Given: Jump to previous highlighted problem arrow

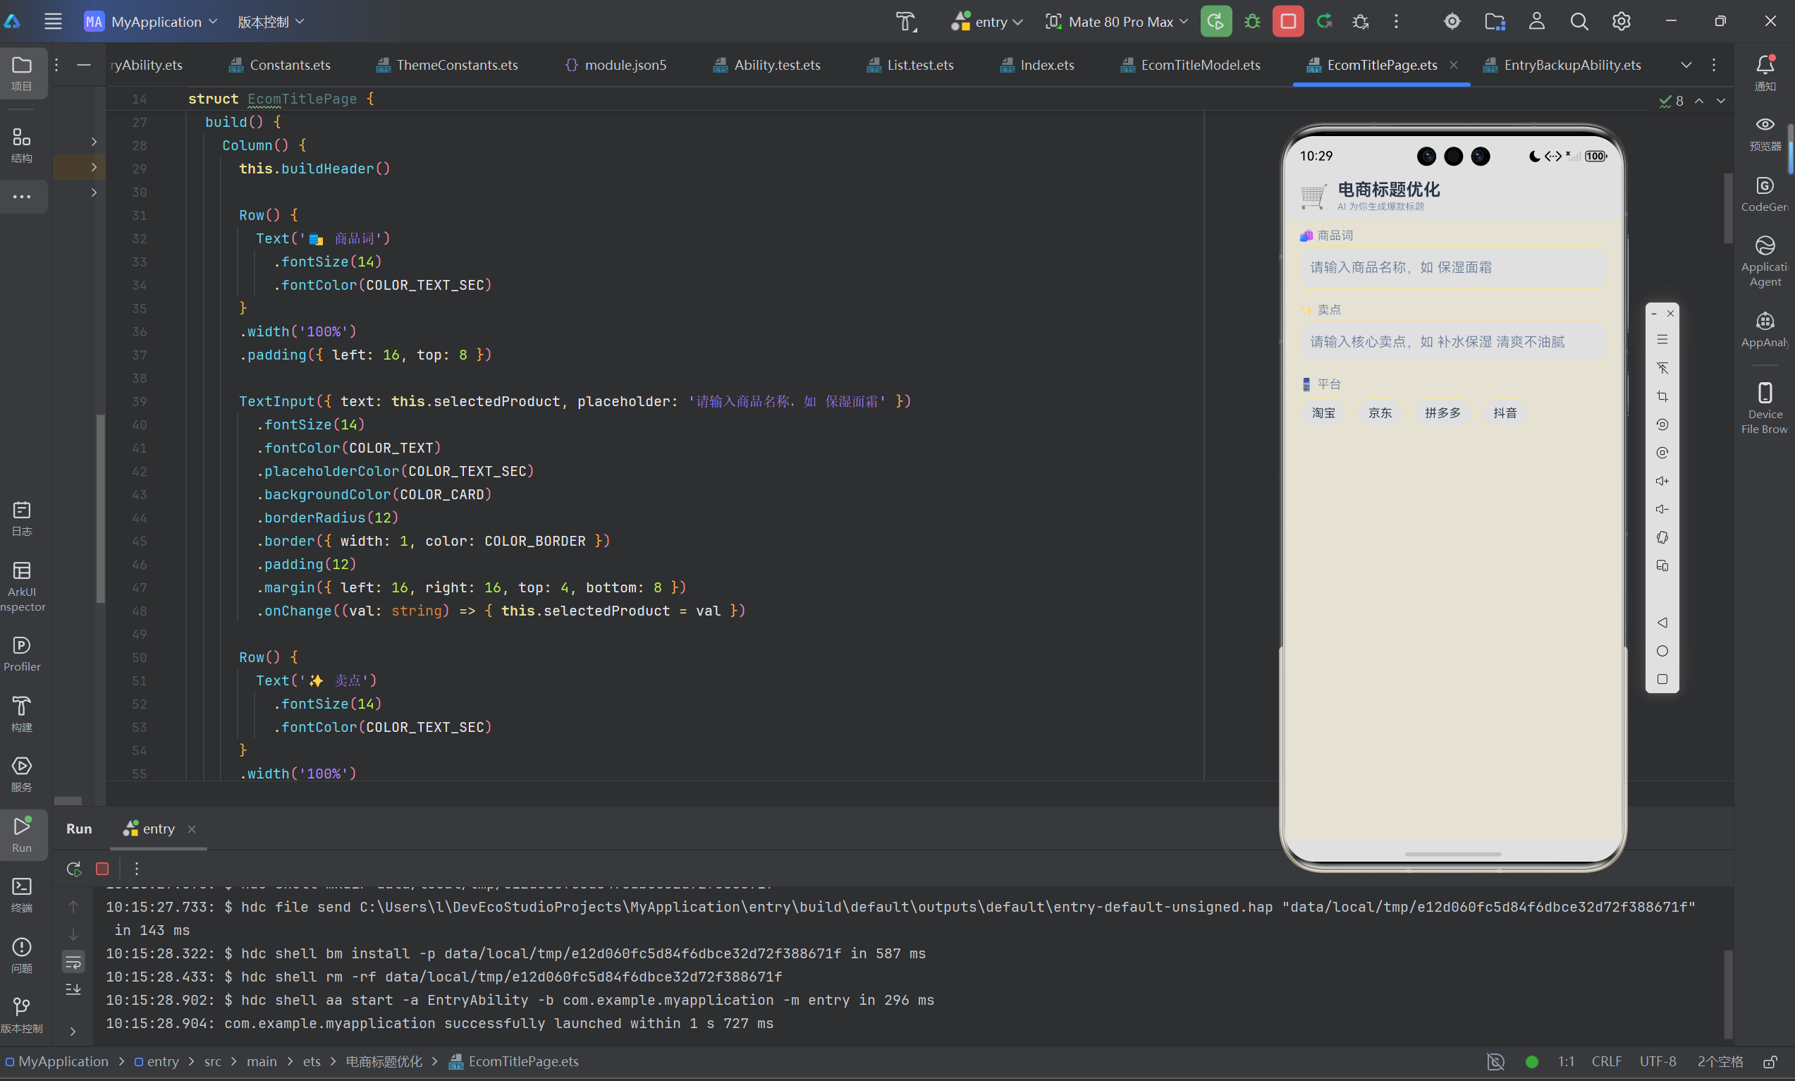Looking at the screenshot, I should pyautogui.click(x=1699, y=101).
